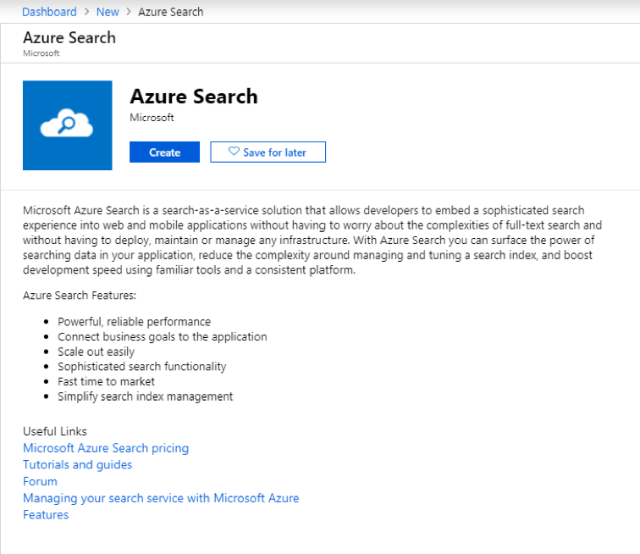
Task: Click the description paragraph starting 'Microsoft Azure Search is'
Action: pos(312,241)
